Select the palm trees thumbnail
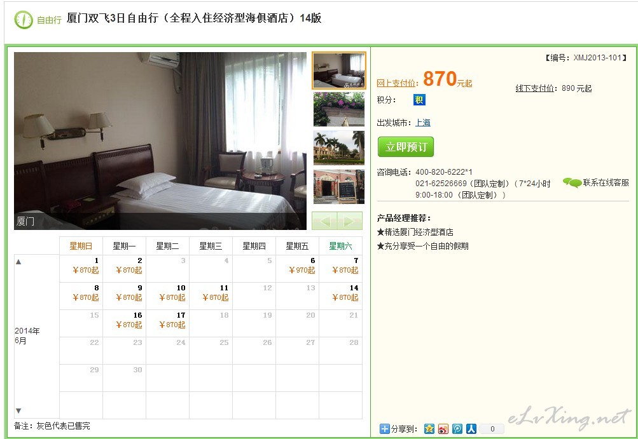This screenshot has height=439, width=638. click(x=339, y=147)
